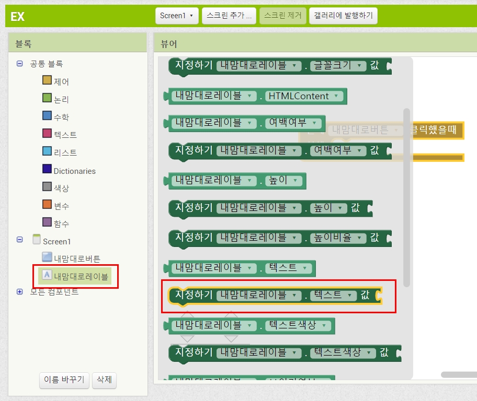Select the 내맘대로버튼 component
Image resolution: width=477 pixels, height=401 pixels.
(x=72, y=258)
